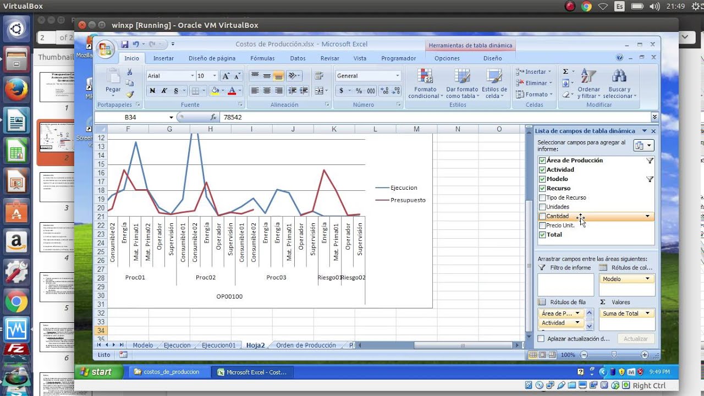Toggle wrap text in Alineación group

coord(318,76)
